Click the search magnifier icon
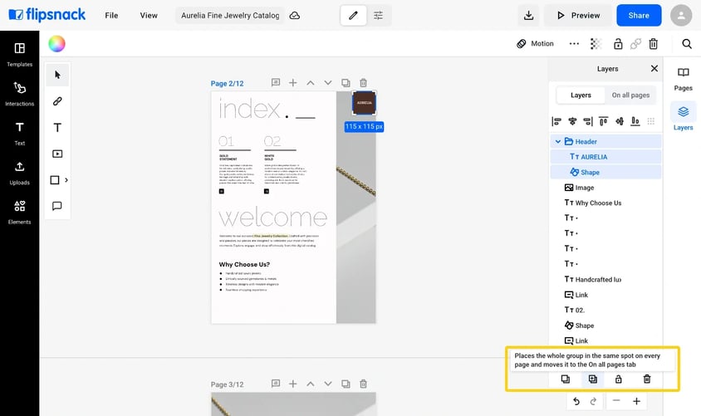The width and height of the screenshot is (701, 416). (x=687, y=43)
